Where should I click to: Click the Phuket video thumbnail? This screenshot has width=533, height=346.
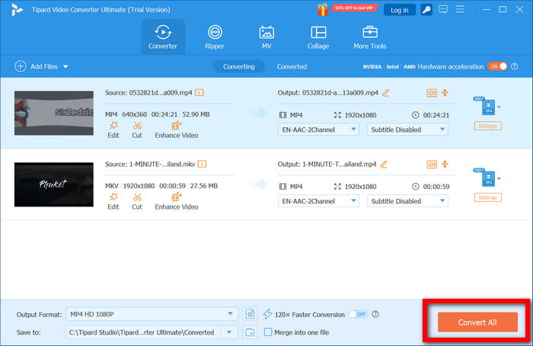[x=54, y=184]
